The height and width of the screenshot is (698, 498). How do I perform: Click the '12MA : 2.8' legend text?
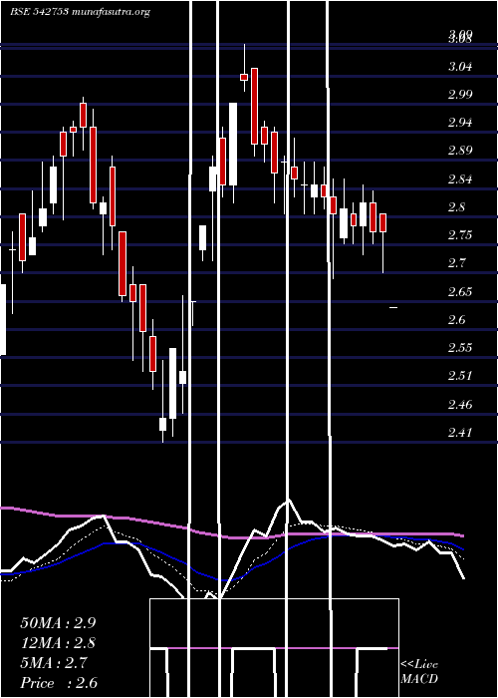pyautogui.click(x=58, y=643)
